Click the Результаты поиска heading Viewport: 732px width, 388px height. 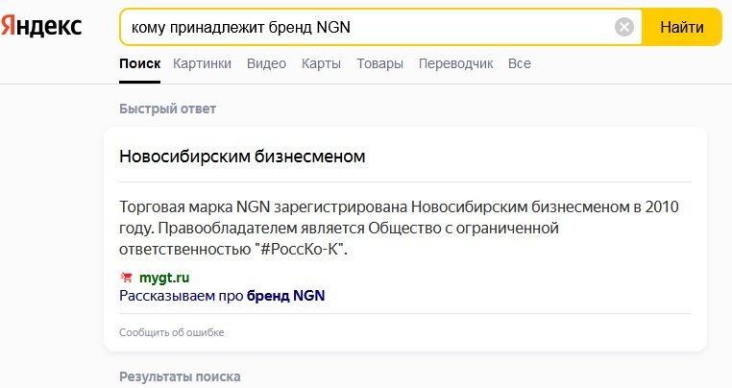pyautogui.click(x=180, y=376)
